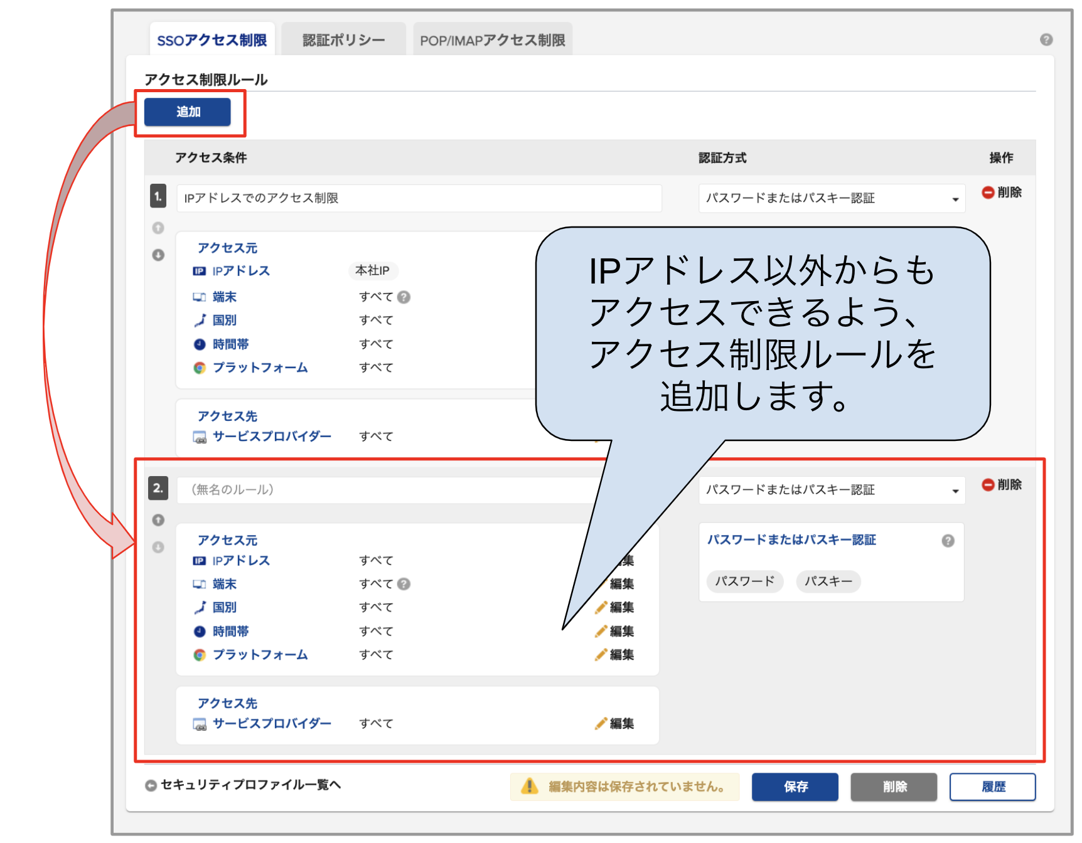Click the IPアドレス icon in rule 1
The image size is (1082, 843).
tap(199, 271)
